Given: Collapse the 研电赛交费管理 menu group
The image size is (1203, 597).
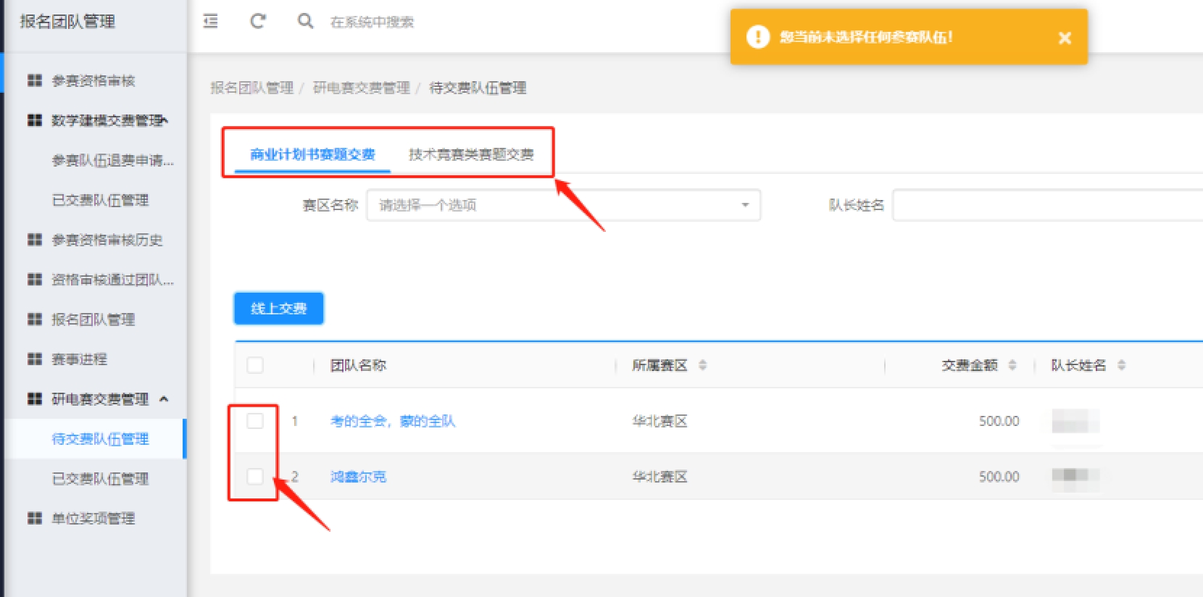Looking at the screenshot, I should coord(164,399).
